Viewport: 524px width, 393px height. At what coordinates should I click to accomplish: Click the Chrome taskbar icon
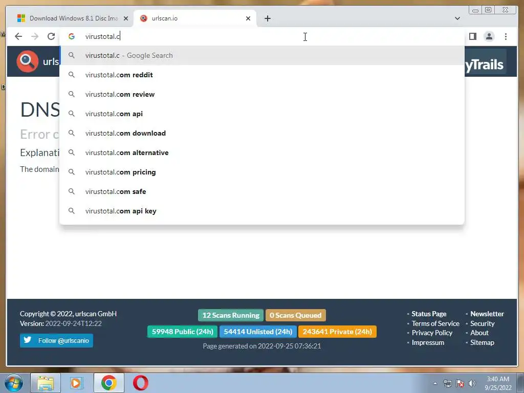[109, 383]
